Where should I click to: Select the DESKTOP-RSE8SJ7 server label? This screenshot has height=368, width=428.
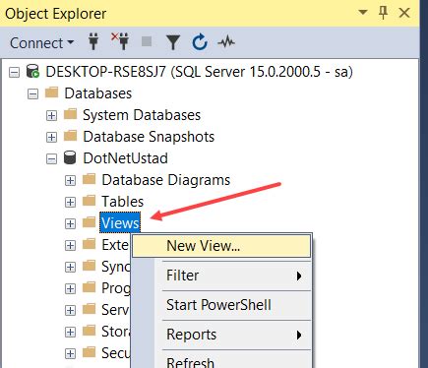click(199, 72)
